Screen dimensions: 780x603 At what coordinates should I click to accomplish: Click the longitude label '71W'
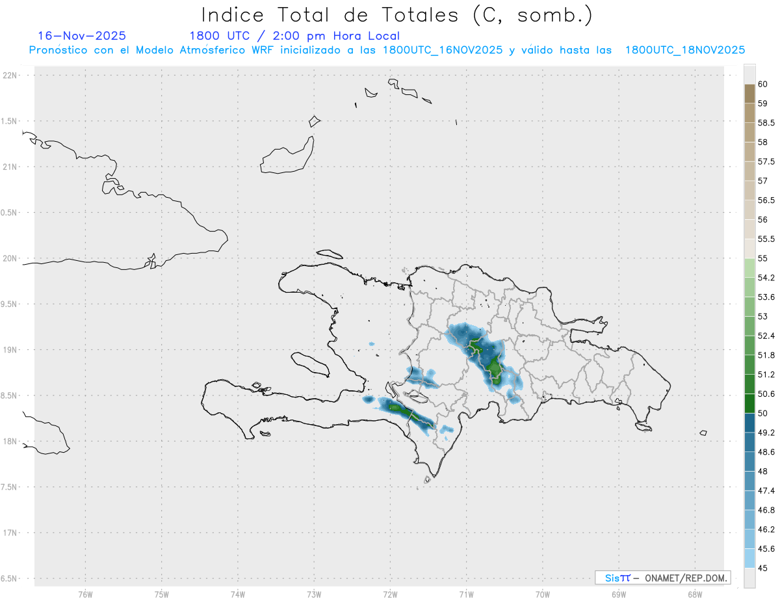466,595
